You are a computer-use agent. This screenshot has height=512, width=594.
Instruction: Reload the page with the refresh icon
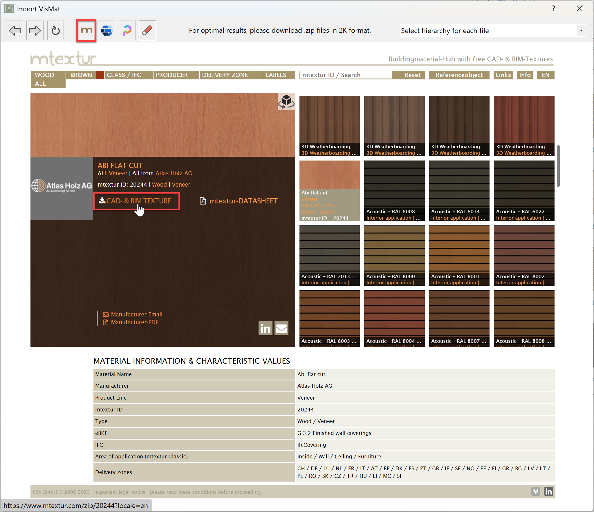click(x=55, y=30)
